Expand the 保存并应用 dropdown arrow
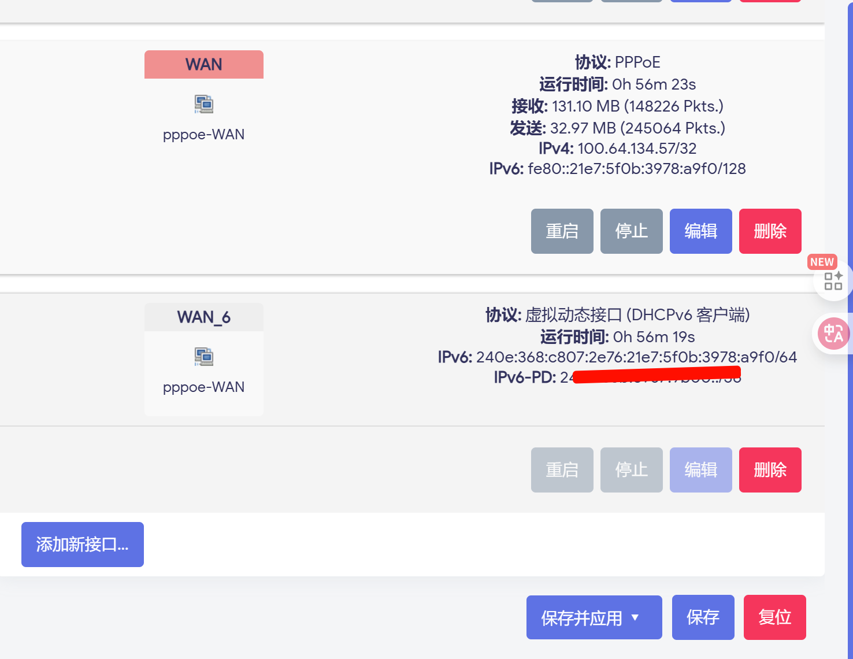The height and width of the screenshot is (659, 853). click(635, 617)
